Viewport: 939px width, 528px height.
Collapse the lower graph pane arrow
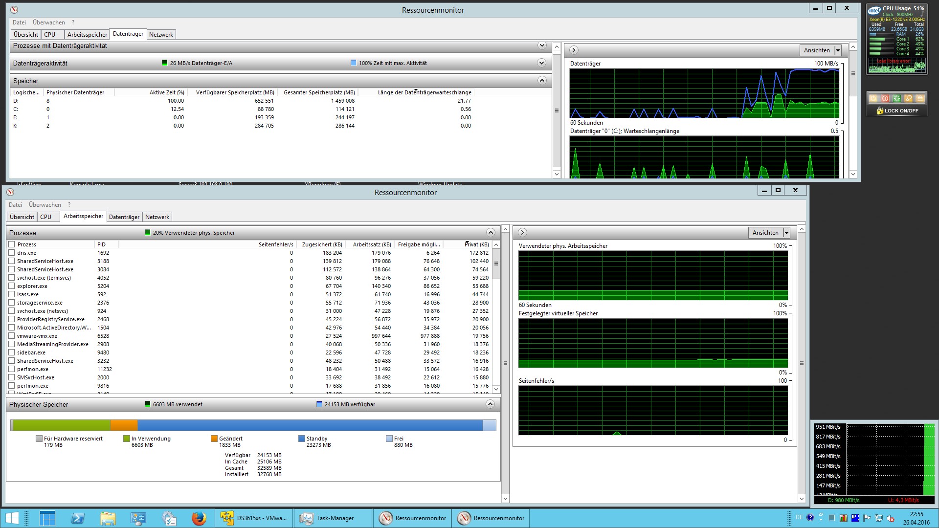pos(522,233)
